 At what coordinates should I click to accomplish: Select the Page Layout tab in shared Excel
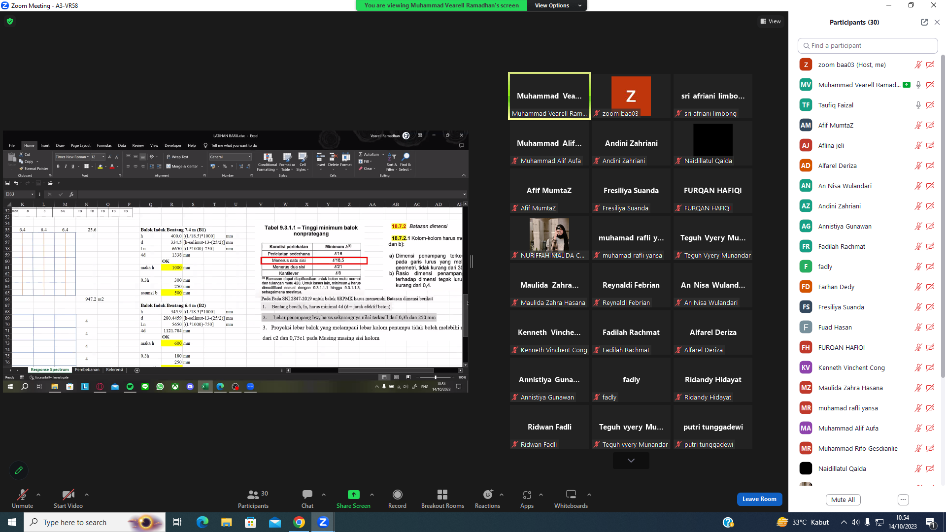[81, 145]
